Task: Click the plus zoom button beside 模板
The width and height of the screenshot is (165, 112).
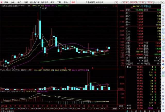Action: coord(119,109)
